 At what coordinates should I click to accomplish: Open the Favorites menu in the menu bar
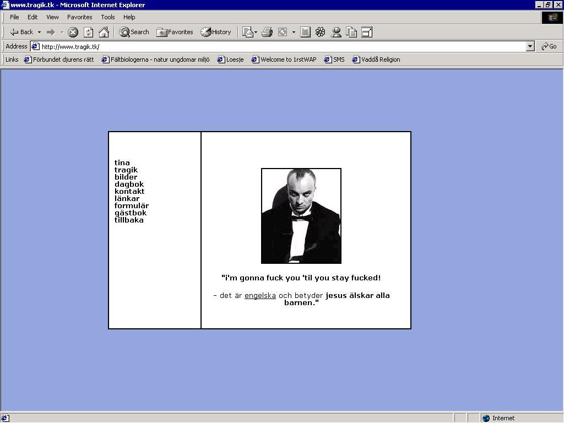79,17
